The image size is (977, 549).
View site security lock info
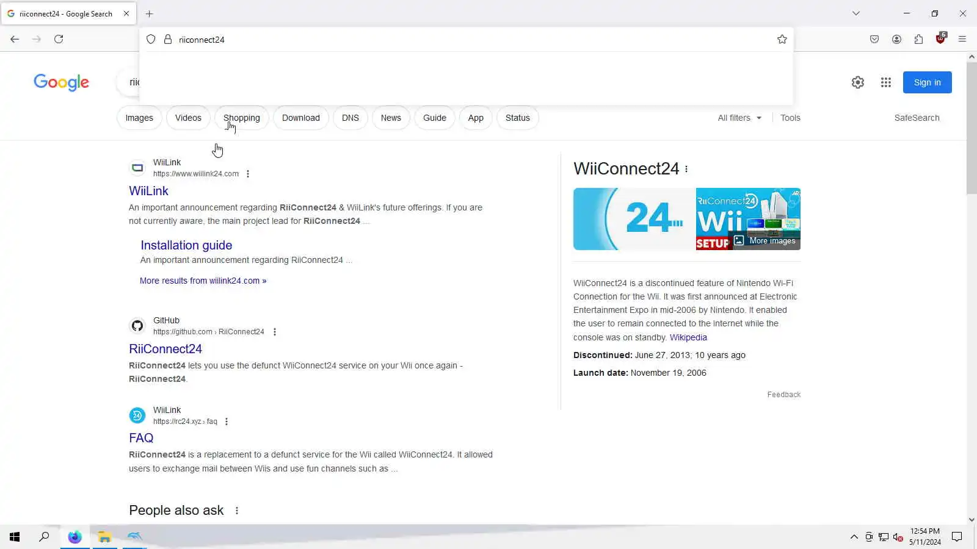(x=168, y=40)
